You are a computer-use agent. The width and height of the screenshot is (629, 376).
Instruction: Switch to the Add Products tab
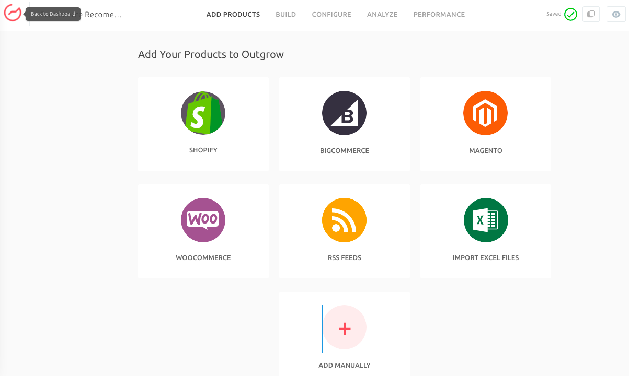click(x=233, y=15)
